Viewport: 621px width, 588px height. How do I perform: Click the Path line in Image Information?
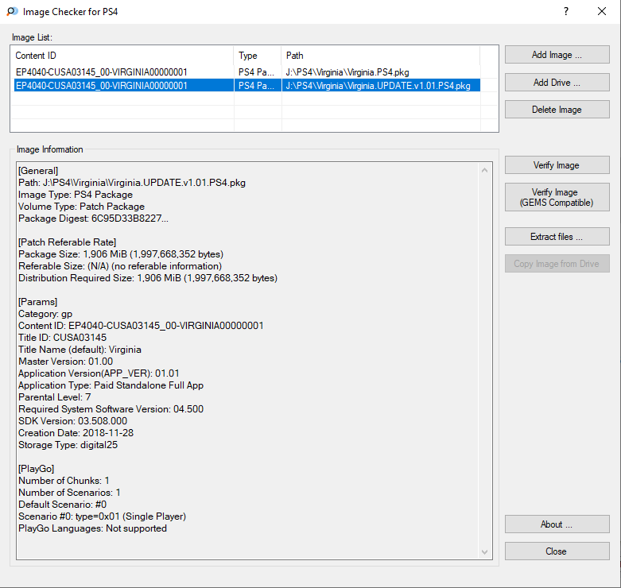click(x=132, y=183)
